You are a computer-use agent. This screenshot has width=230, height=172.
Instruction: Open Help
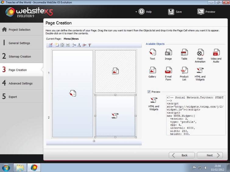(145, 12)
